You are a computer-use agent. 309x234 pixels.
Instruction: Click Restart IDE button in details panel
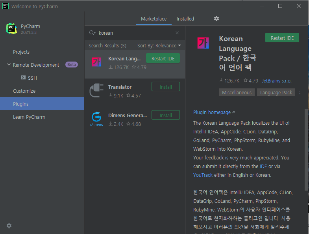[x=282, y=38]
